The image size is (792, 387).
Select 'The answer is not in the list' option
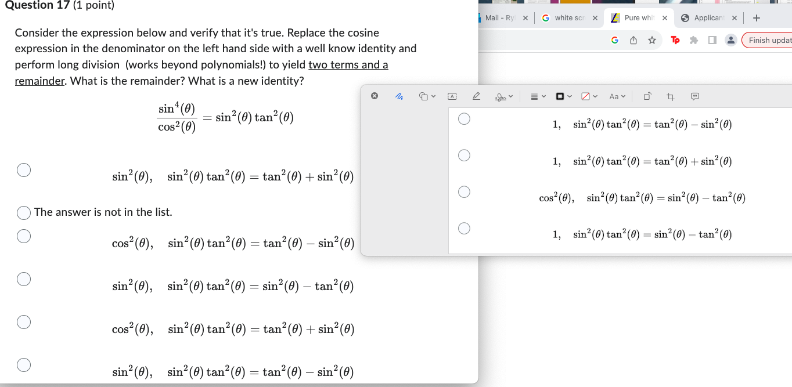24,212
